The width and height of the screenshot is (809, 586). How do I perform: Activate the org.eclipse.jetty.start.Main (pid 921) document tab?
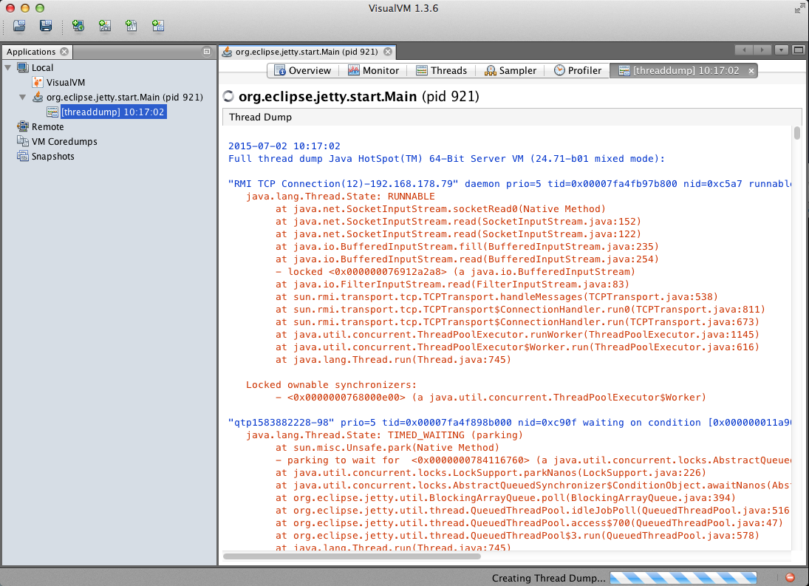click(x=307, y=52)
